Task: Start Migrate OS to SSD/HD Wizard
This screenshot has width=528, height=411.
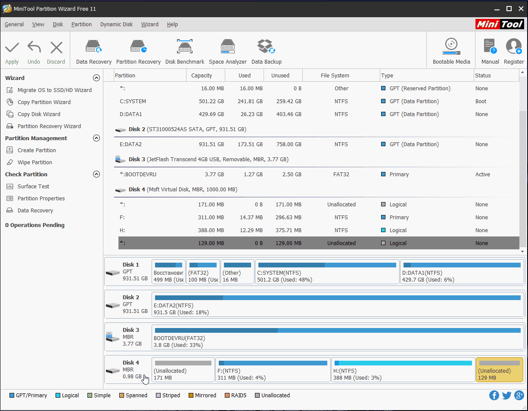Action: pyautogui.click(x=54, y=90)
